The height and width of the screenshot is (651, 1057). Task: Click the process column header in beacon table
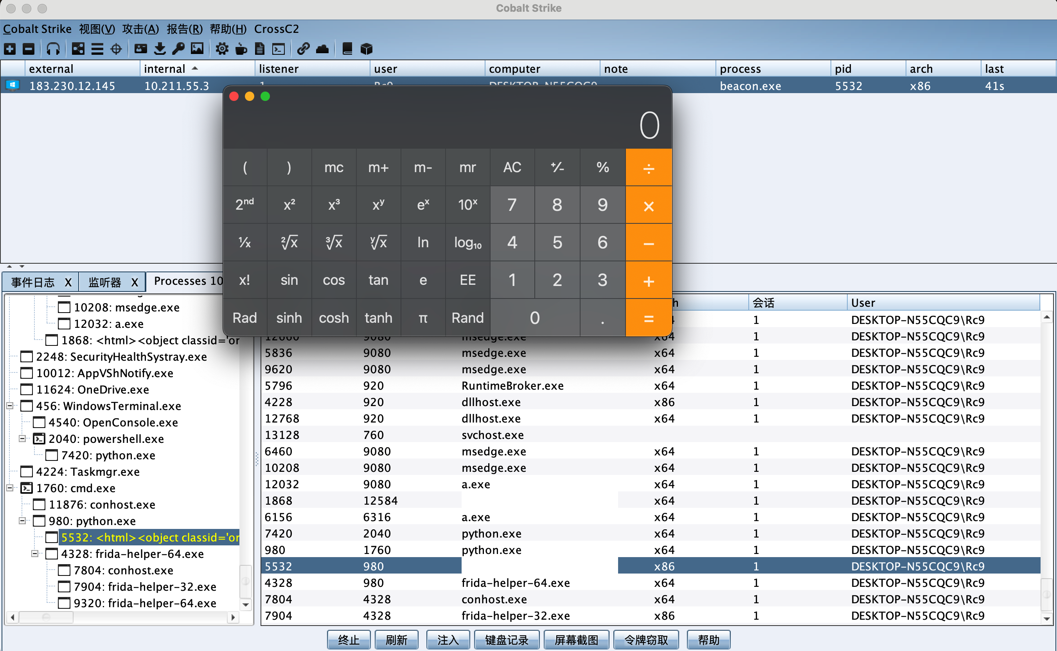point(773,68)
